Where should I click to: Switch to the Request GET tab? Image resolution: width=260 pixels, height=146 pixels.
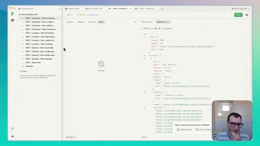[x=147, y=22]
